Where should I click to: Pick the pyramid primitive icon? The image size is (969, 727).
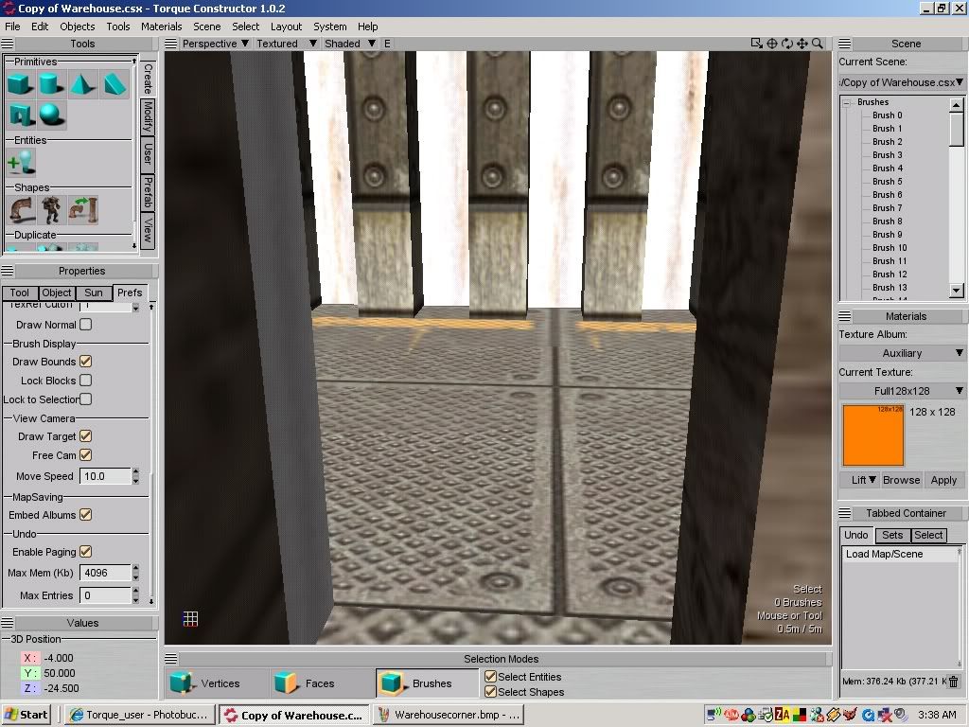tap(82, 84)
